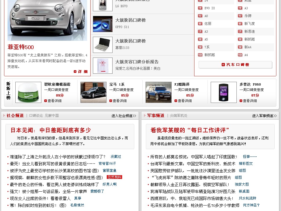Click the LG KG70 phone thumbnail
The height and width of the screenshot is (211, 281).
tap(103, 5)
